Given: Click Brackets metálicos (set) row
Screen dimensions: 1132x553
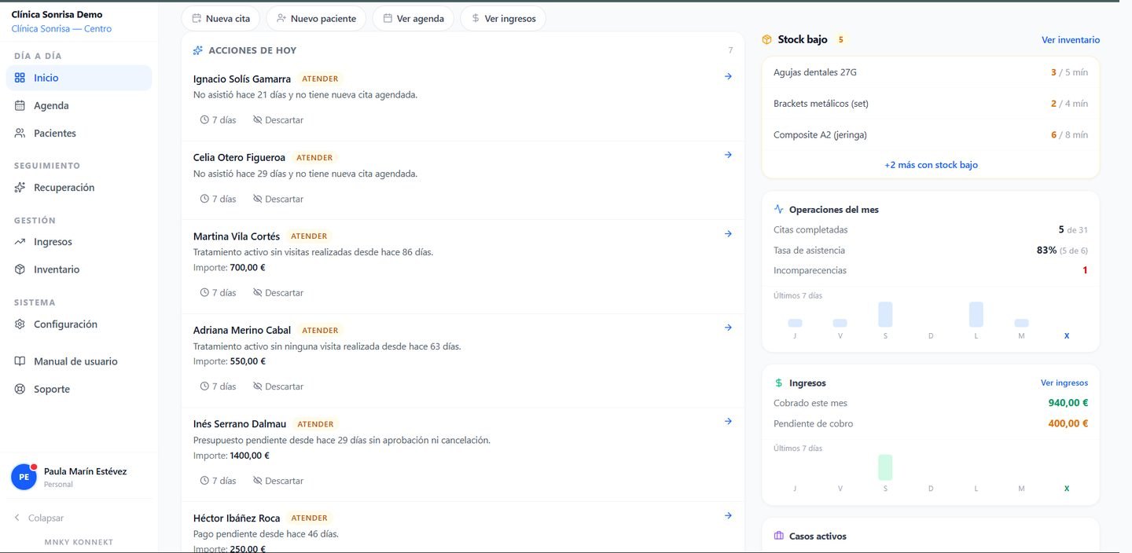Looking at the screenshot, I should pyautogui.click(x=931, y=103).
